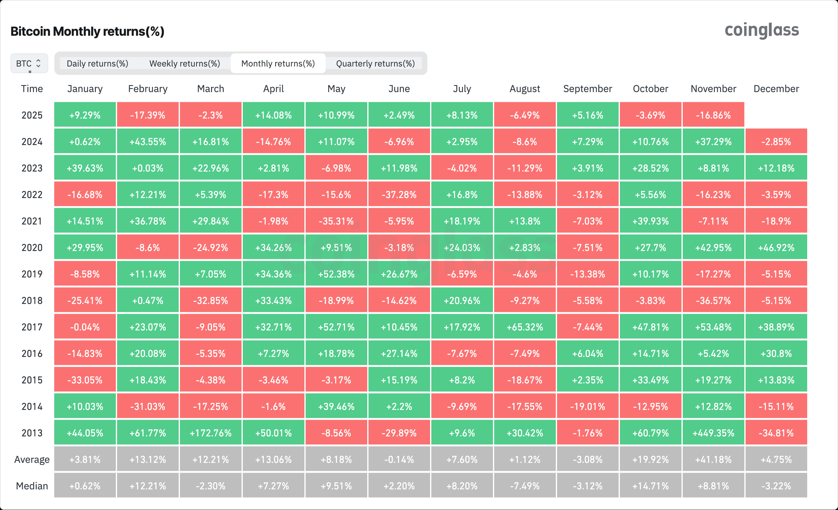Click the BTC selector up-down chevron

39,63
